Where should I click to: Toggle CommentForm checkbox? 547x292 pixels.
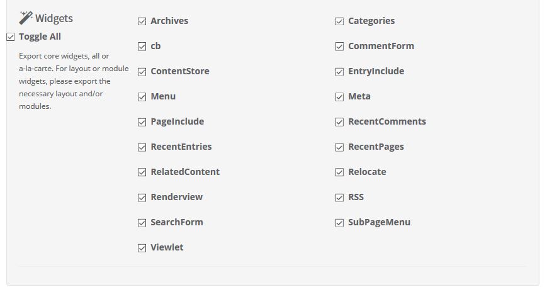point(340,47)
